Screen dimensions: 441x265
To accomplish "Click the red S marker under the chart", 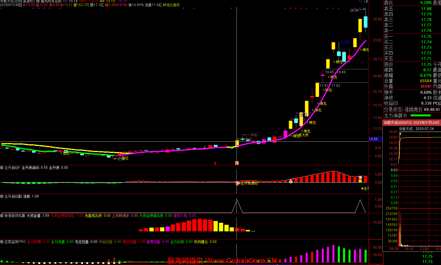I will coord(215,163).
